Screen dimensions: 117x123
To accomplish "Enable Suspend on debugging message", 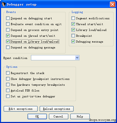I will point(8,47).
